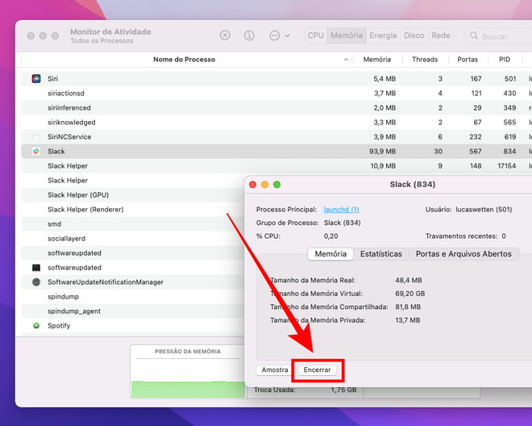
Task: Click the Amostra button
Action: pos(275,370)
